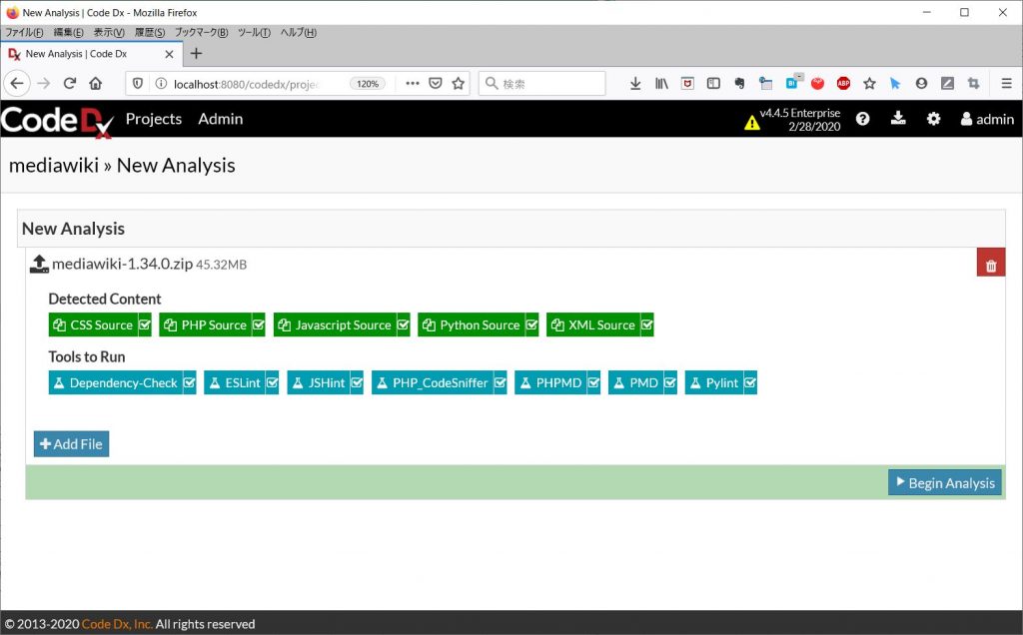
Task: Reset zoom via the 120% badge
Action: click(x=368, y=84)
